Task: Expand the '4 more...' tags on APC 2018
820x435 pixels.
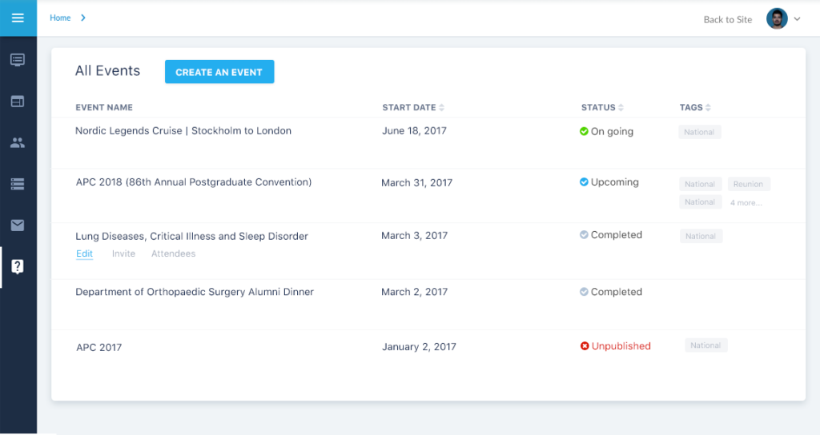Action: pos(746,203)
